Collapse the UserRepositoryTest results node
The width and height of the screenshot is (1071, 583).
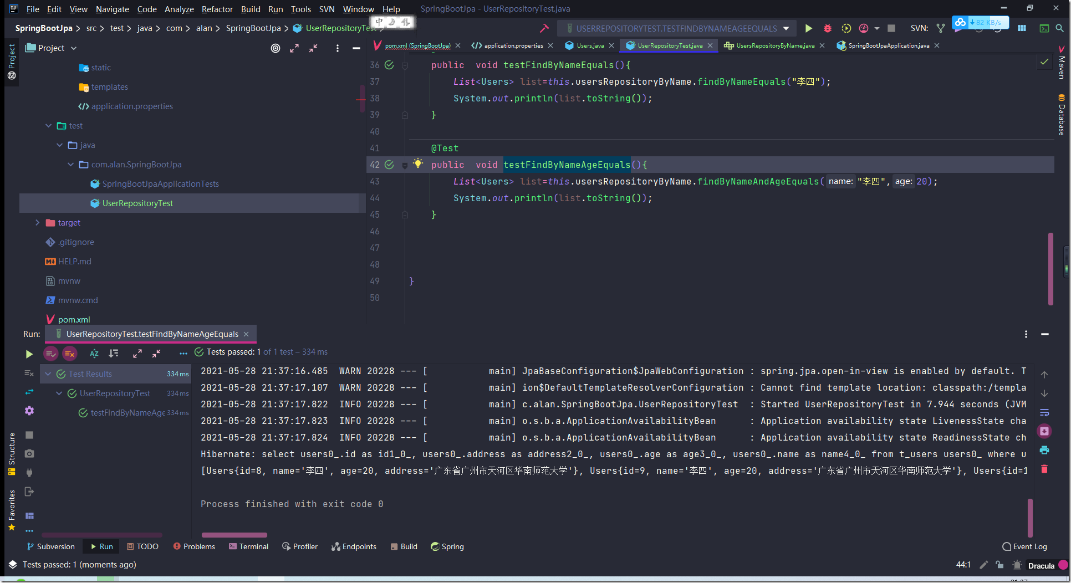59,393
